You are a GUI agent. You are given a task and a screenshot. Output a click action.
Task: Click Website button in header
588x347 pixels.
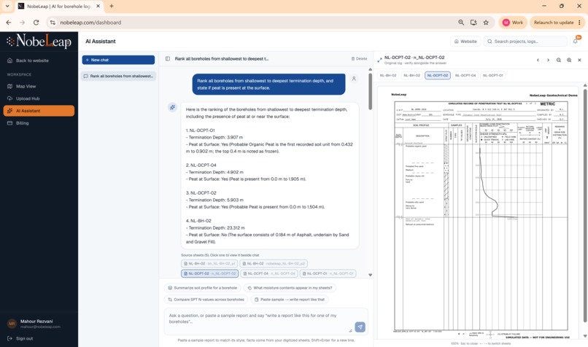click(x=465, y=42)
